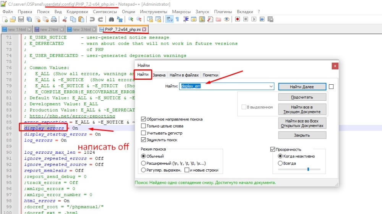Open Find via the binoculars icon

pos(112,19)
